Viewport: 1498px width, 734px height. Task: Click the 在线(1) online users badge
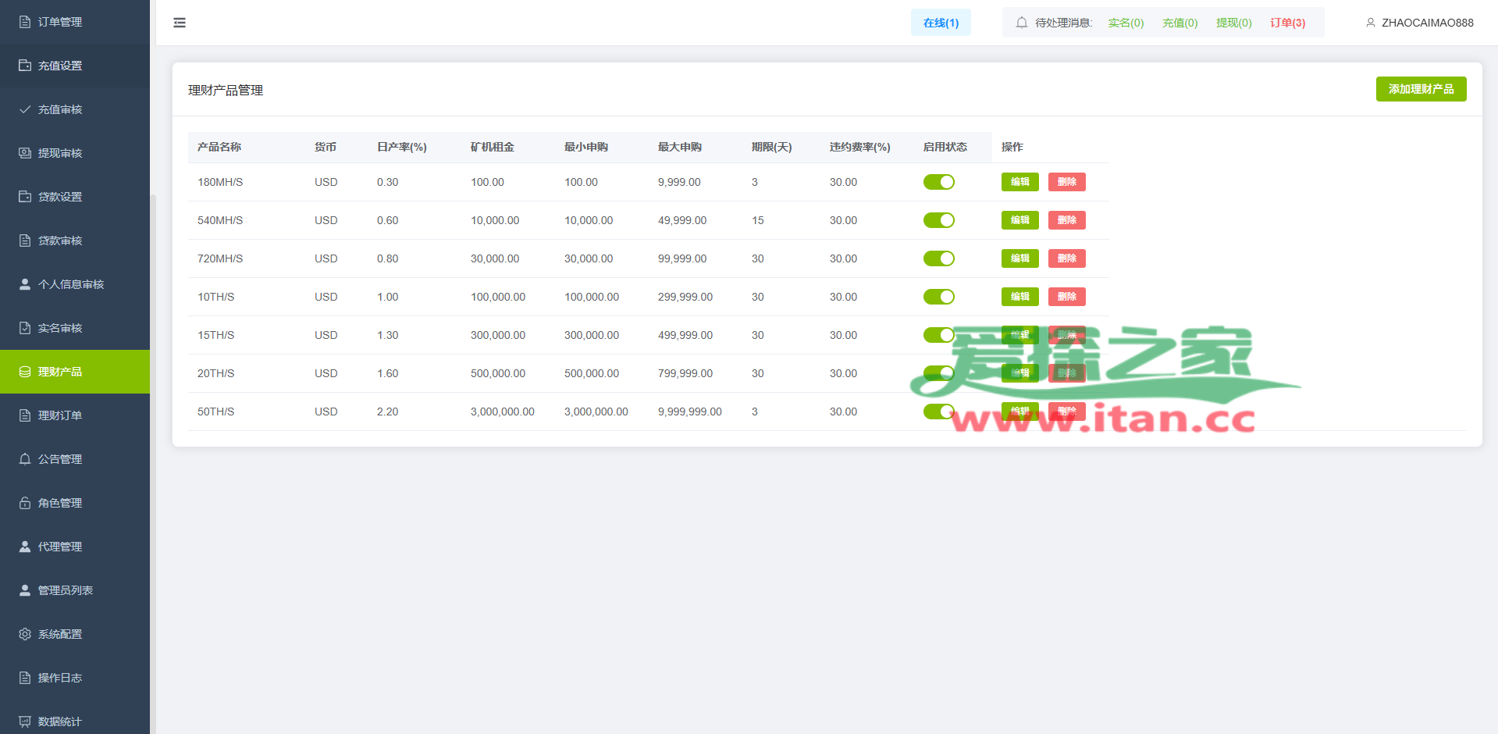[941, 23]
